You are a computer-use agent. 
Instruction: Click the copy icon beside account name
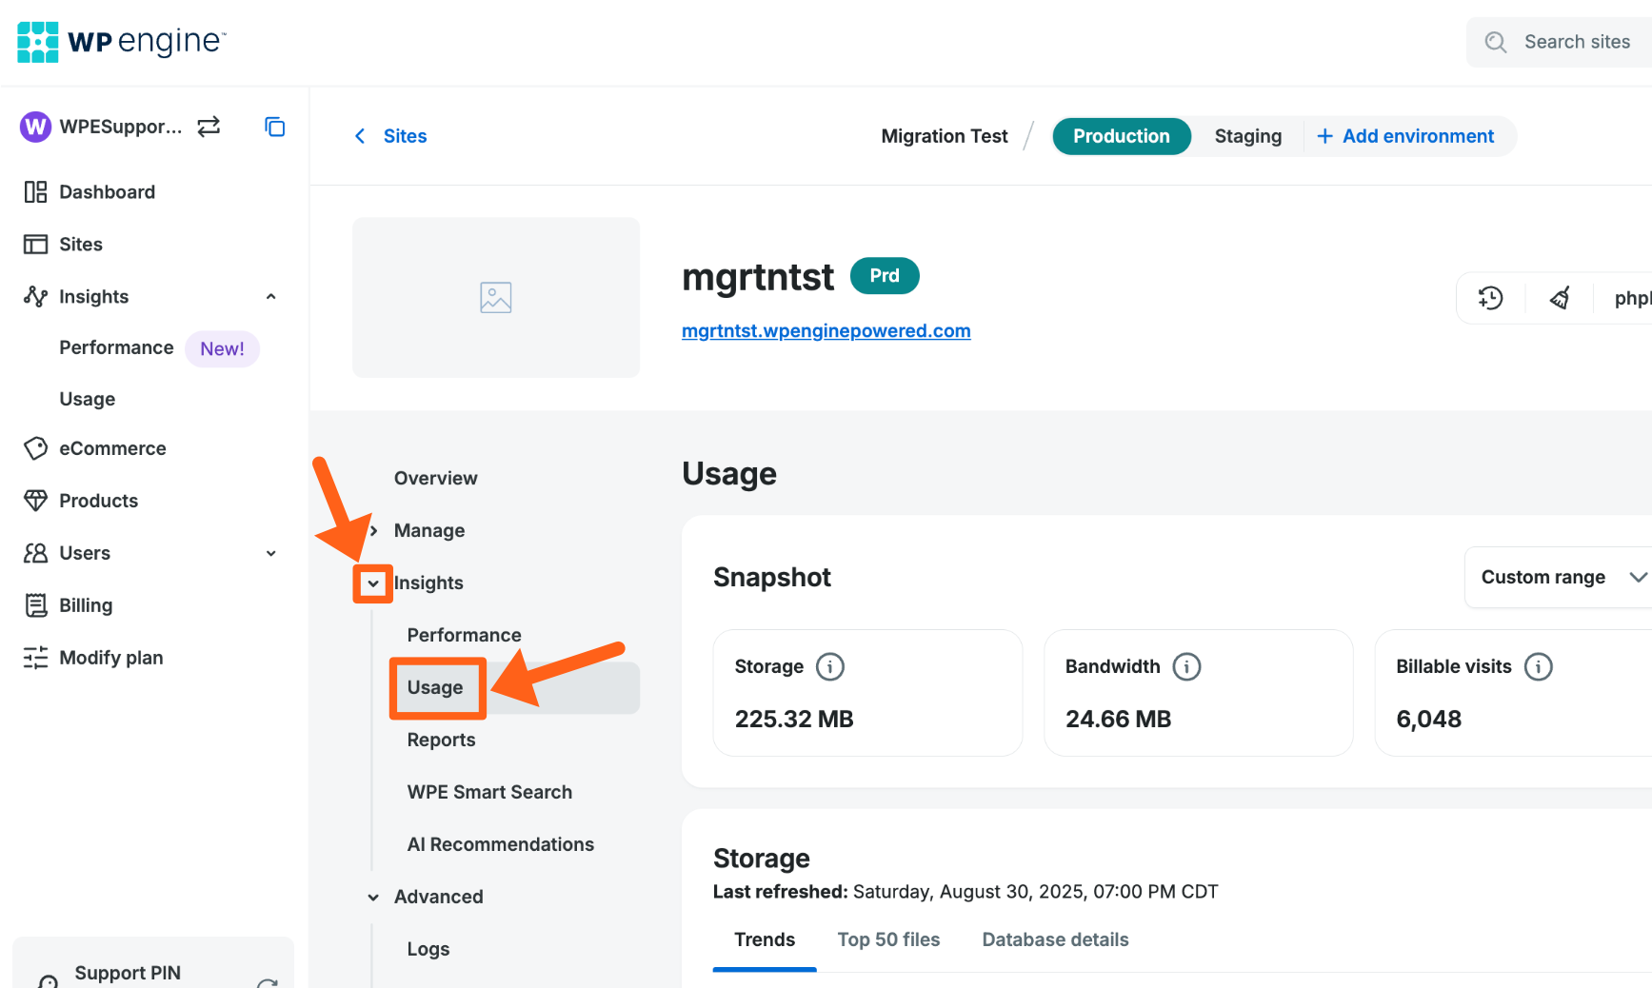(x=274, y=127)
